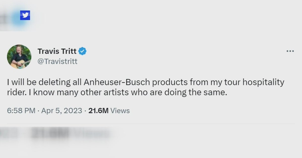Open the tweet's three-dot more options menu

point(290,51)
